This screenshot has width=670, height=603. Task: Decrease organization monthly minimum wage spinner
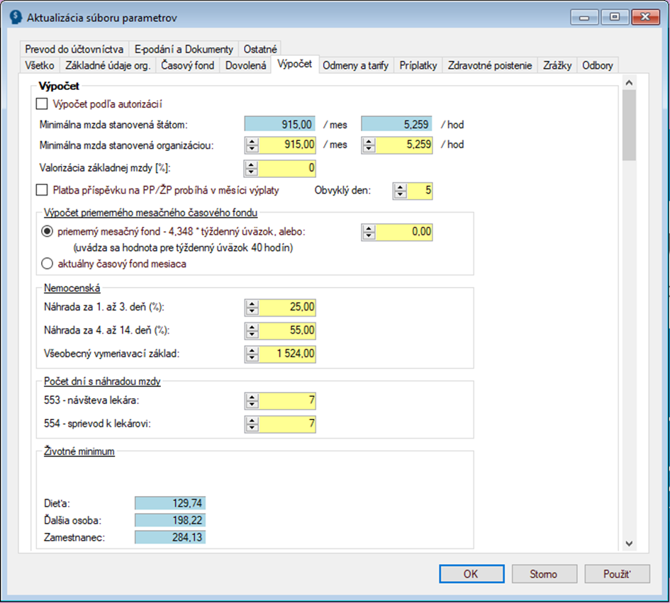pyautogui.click(x=252, y=149)
